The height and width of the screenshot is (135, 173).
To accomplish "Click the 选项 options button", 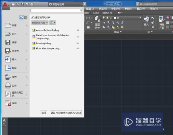I will click(44, 113).
